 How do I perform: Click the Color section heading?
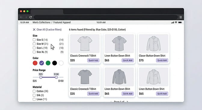tap(35, 58)
